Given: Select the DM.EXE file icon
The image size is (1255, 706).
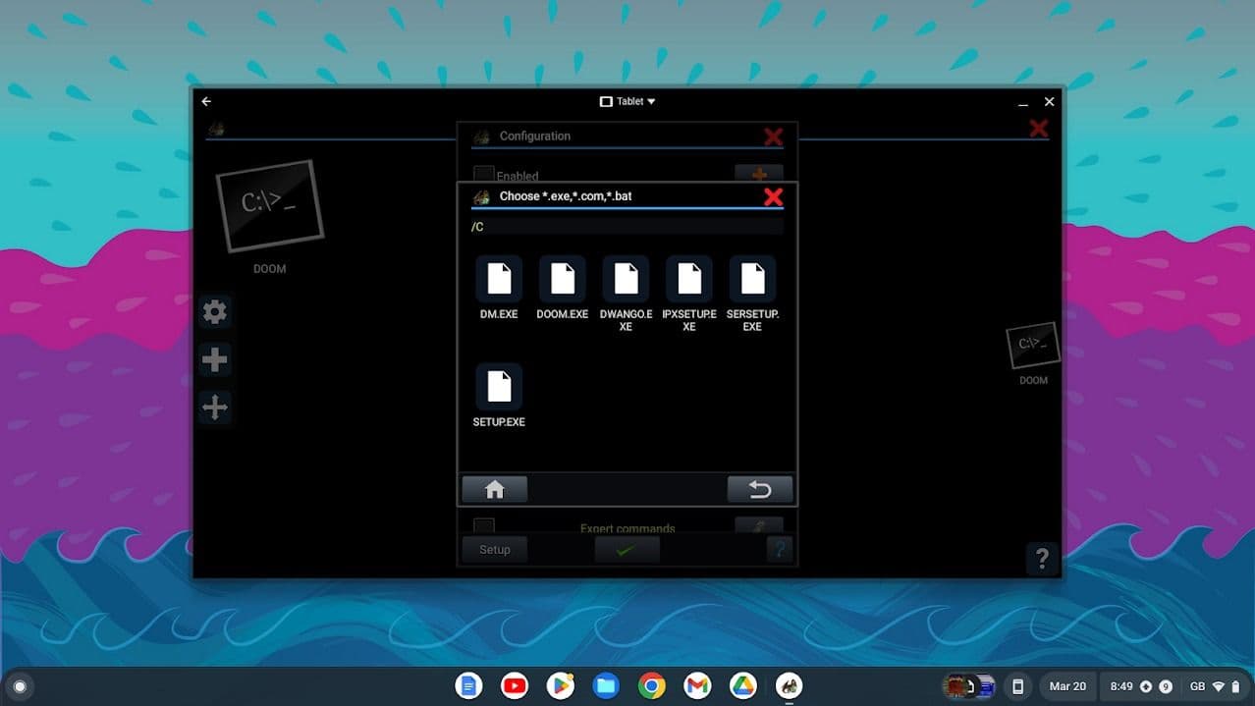Looking at the screenshot, I should [498, 280].
